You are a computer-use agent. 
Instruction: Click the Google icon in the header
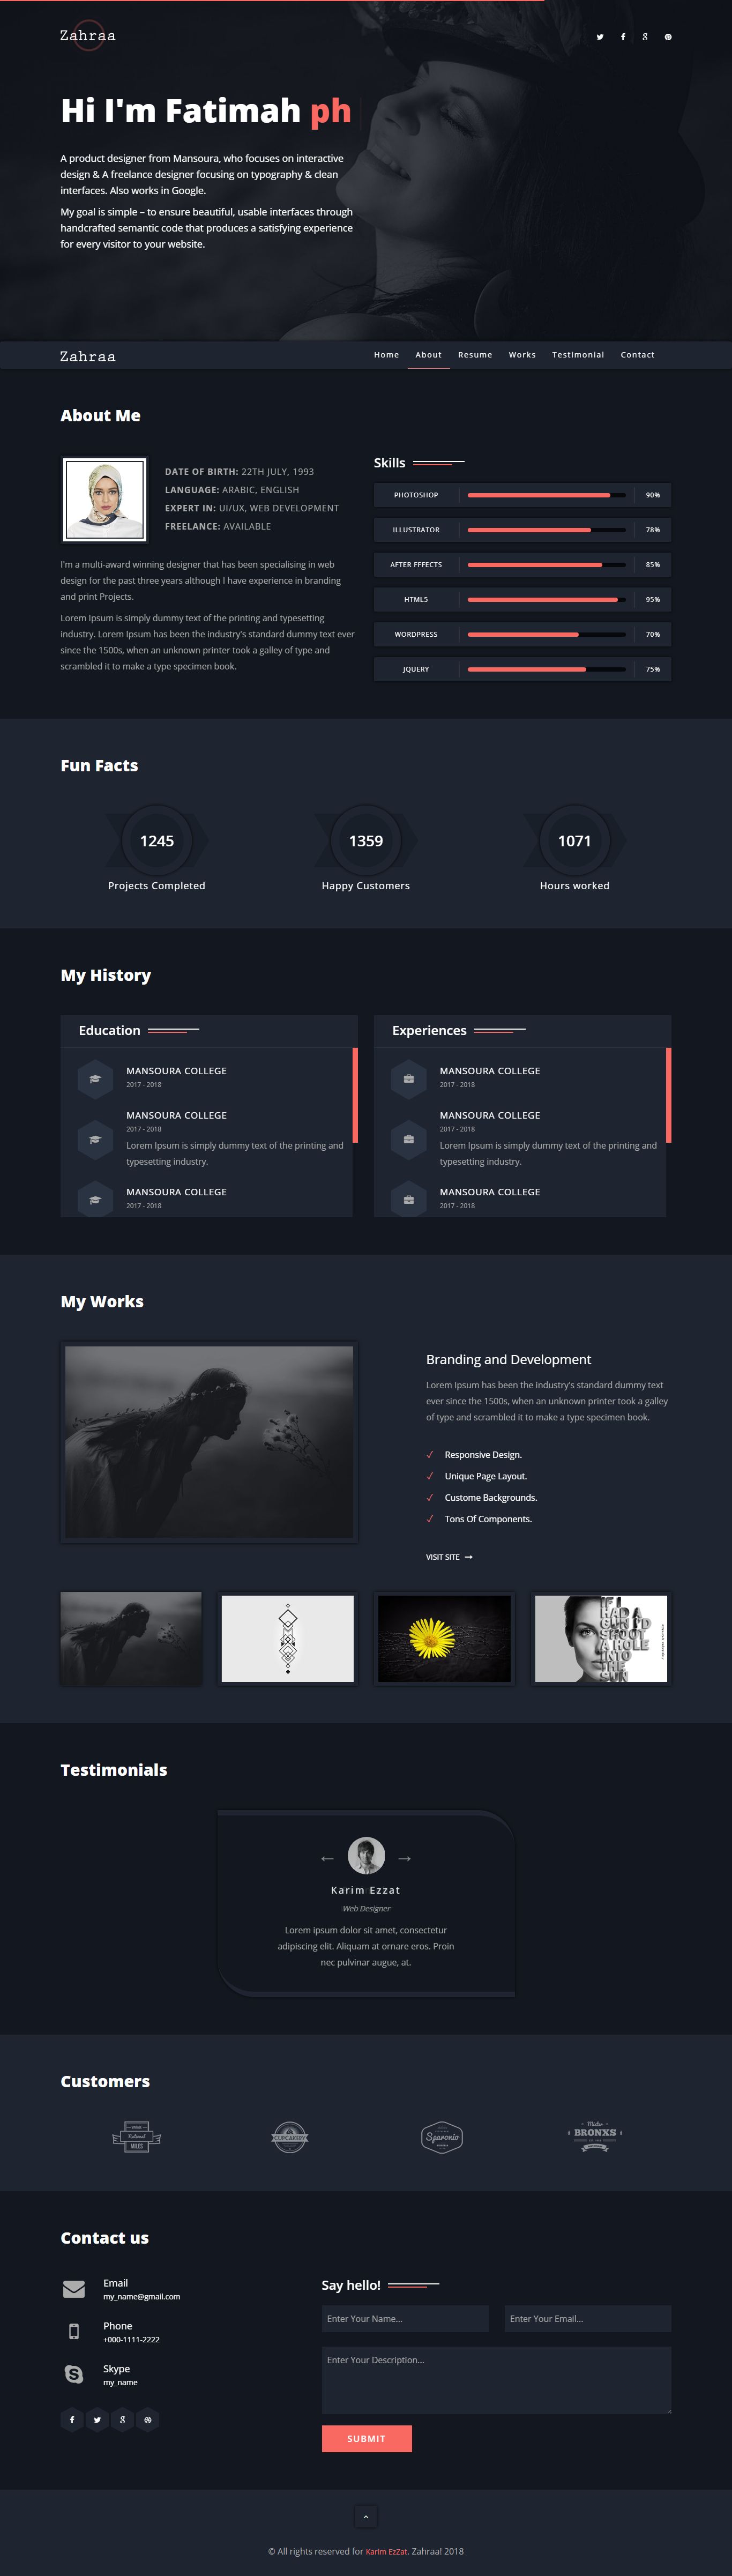click(645, 37)
